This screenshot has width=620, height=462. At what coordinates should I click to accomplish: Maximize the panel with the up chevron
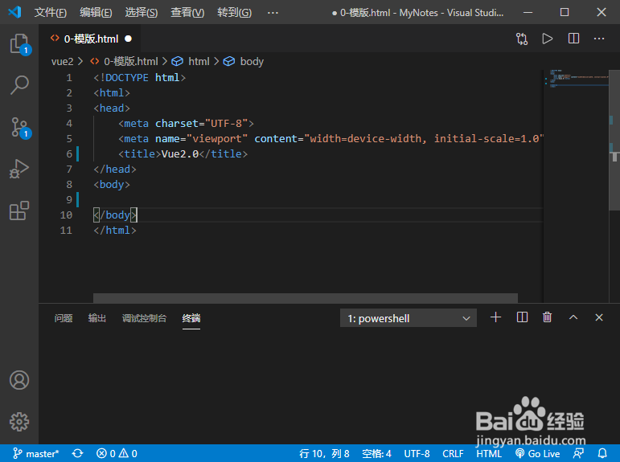click(x=573, y=317)
